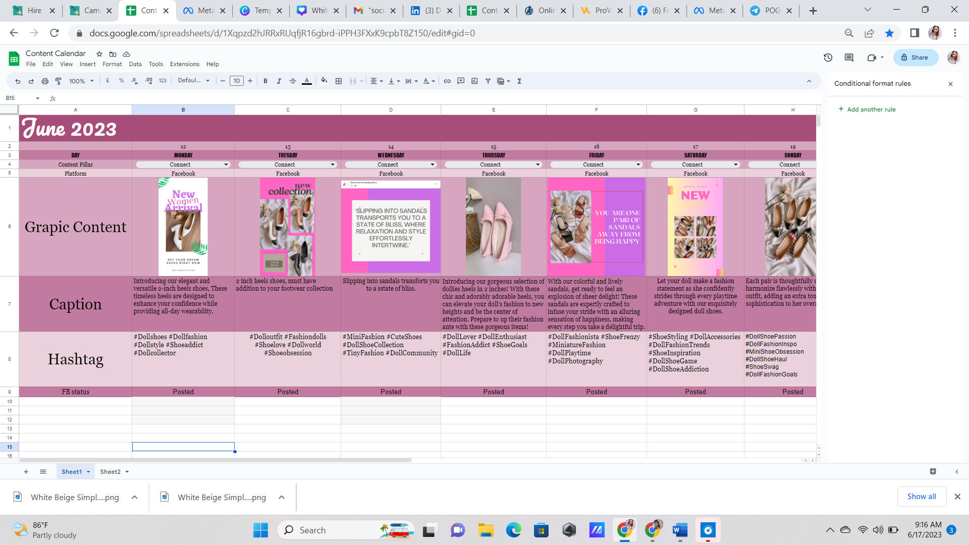969x545 pixels.
Task: Open text wrapping dropdown
Action: point(411,81)
